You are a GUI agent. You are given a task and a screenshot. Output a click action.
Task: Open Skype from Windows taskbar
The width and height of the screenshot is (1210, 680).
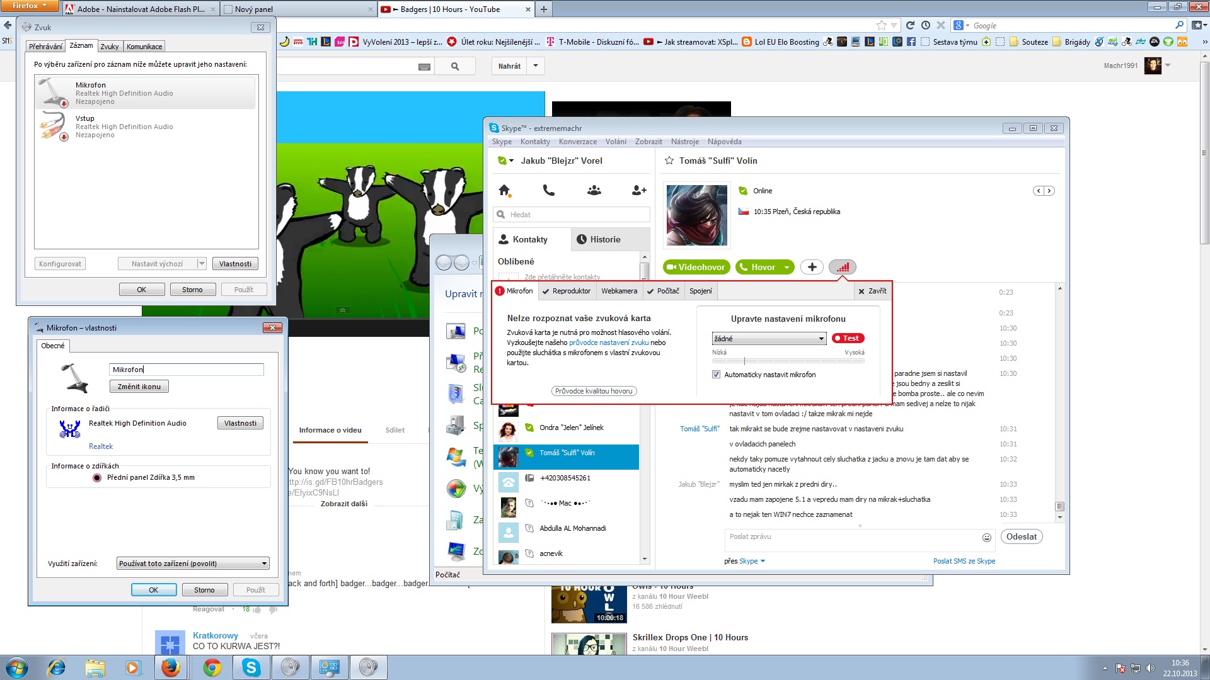pyautogui.click(x=251, y=667)
